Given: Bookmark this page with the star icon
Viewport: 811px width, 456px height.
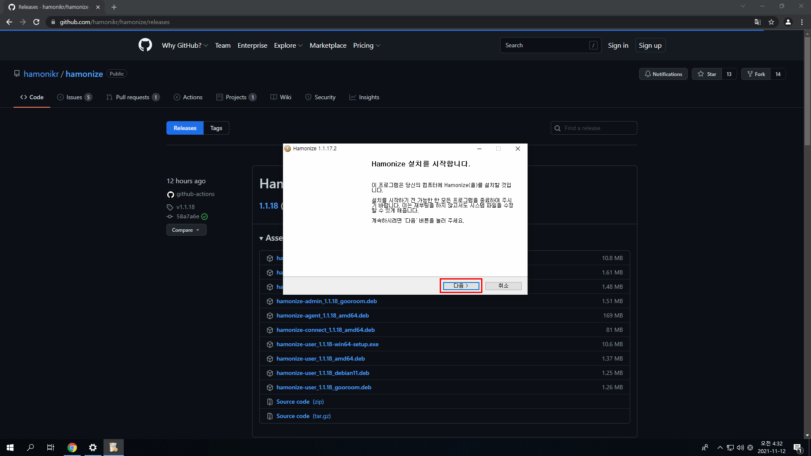Looking at the screenshot, I should (x=771, y=22).
